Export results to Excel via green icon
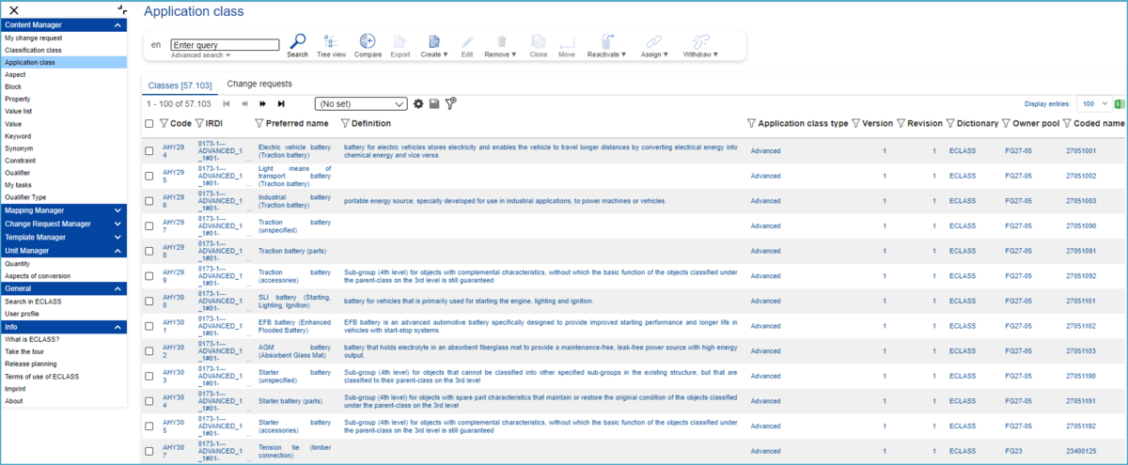 tap(1119, 103)
